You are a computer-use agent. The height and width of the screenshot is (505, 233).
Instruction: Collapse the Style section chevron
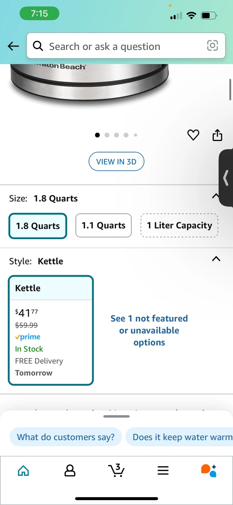click(216, 259)
